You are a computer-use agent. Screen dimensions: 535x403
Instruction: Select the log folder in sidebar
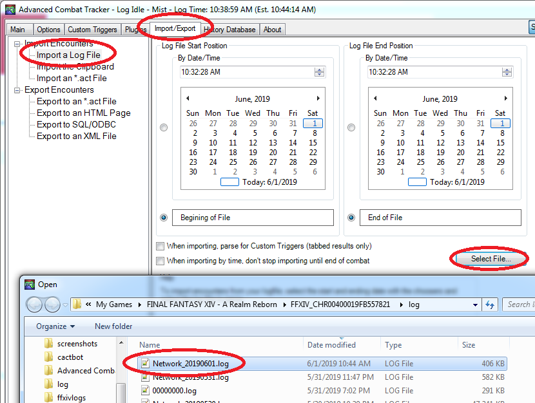[57, 384]
